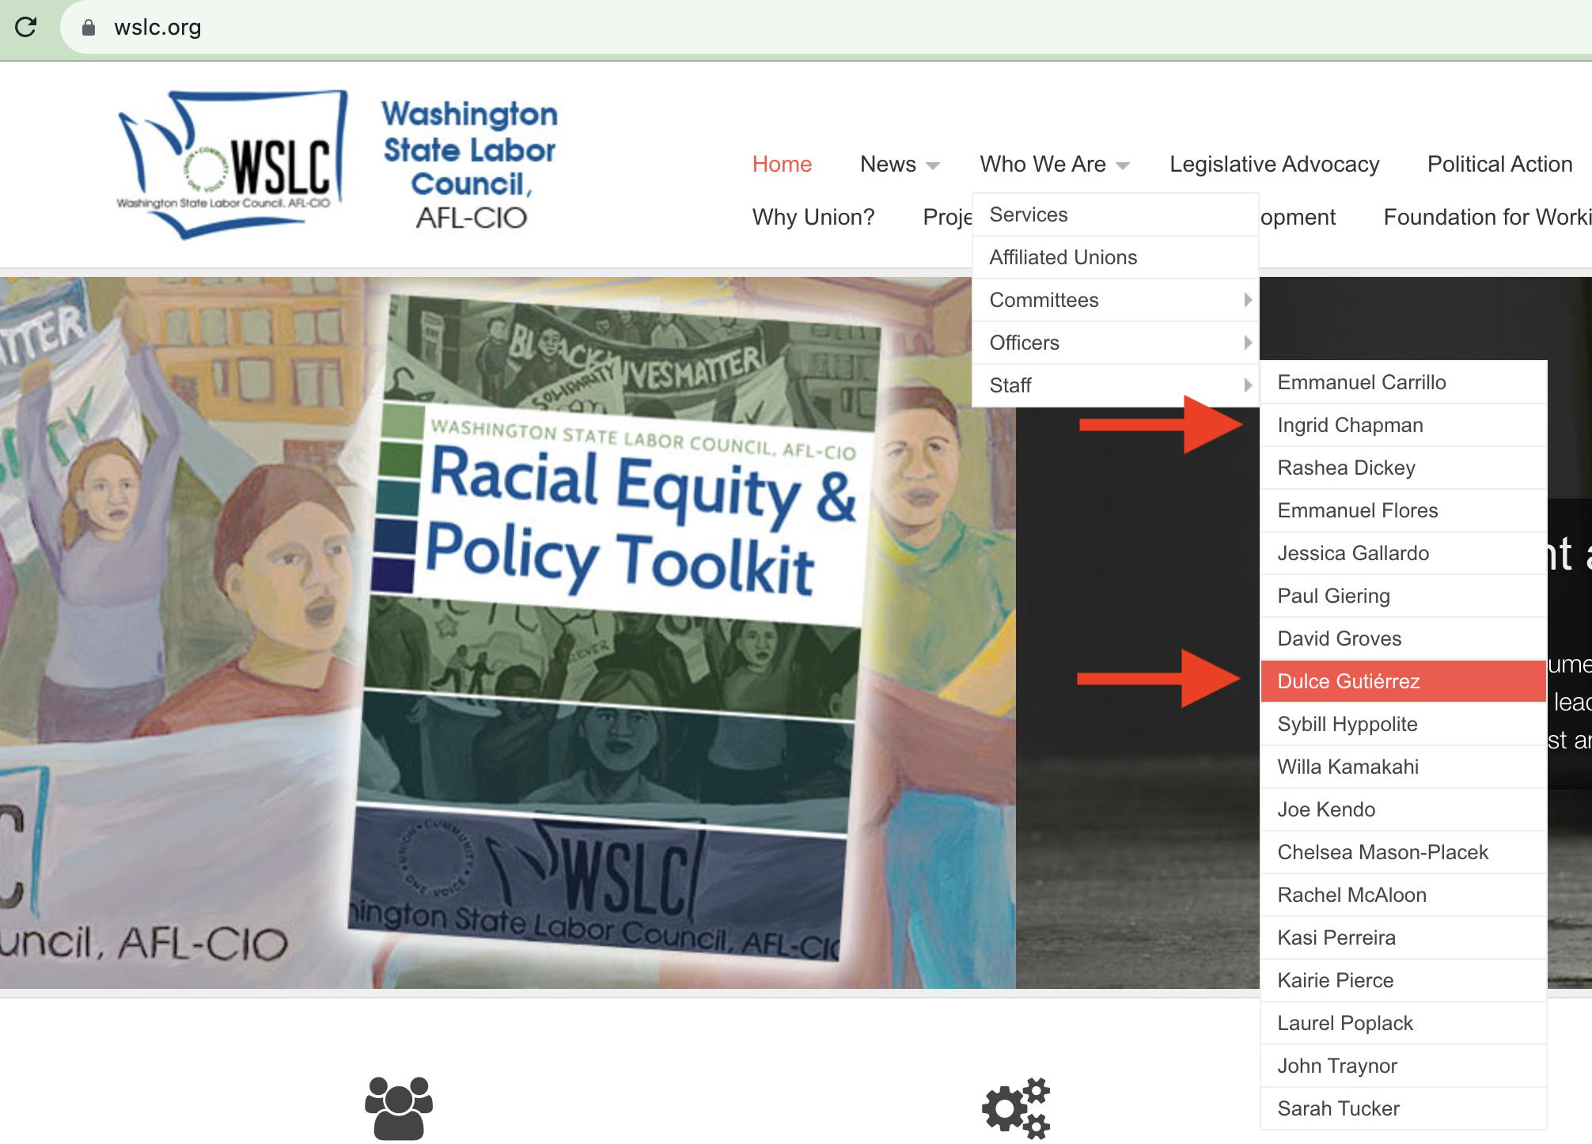Click the padlock site security icon
Viewport: 1592px width, 1144px height.
89,28
